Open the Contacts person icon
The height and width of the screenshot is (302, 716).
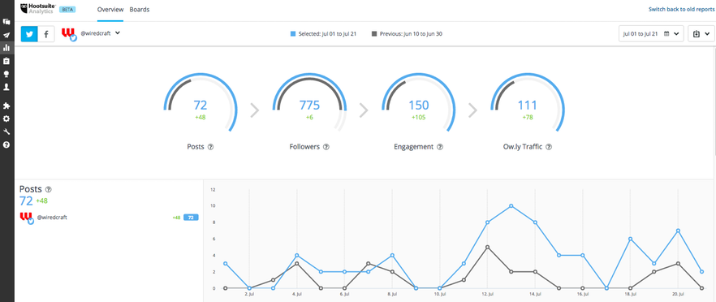click(6, 87)
